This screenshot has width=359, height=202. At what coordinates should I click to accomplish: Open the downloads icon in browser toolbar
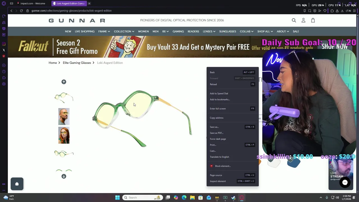click(x=342, y=11)
